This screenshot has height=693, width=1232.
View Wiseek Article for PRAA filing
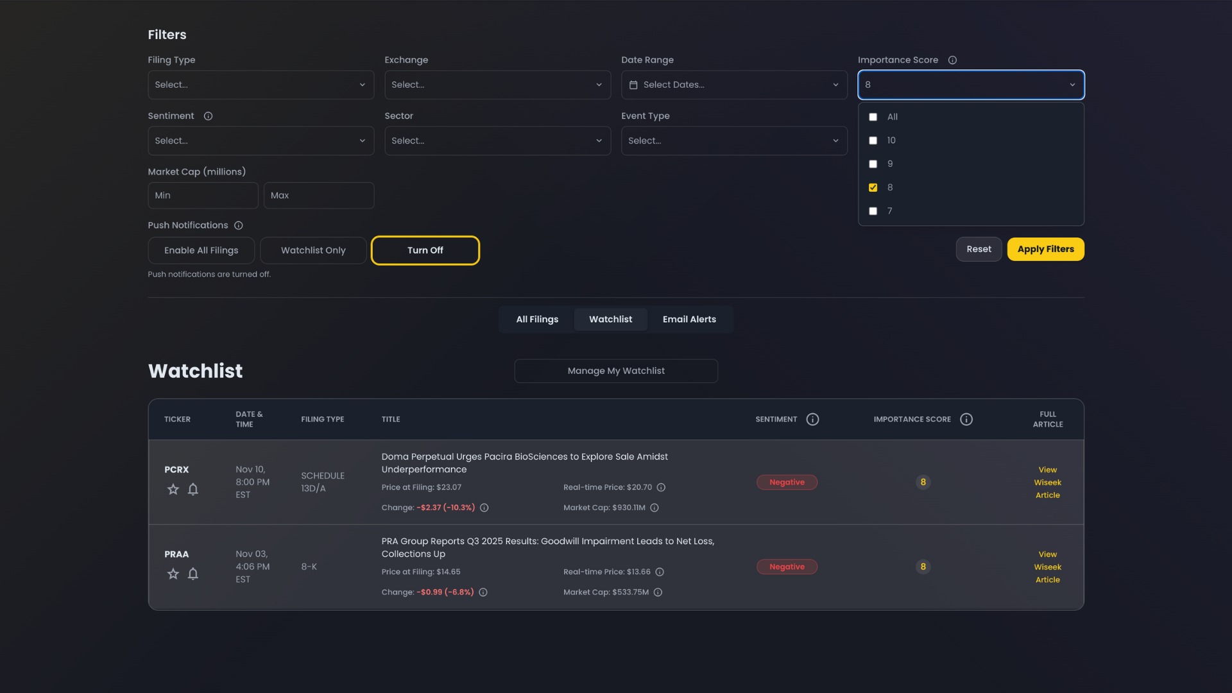(x=1047, y=567)
